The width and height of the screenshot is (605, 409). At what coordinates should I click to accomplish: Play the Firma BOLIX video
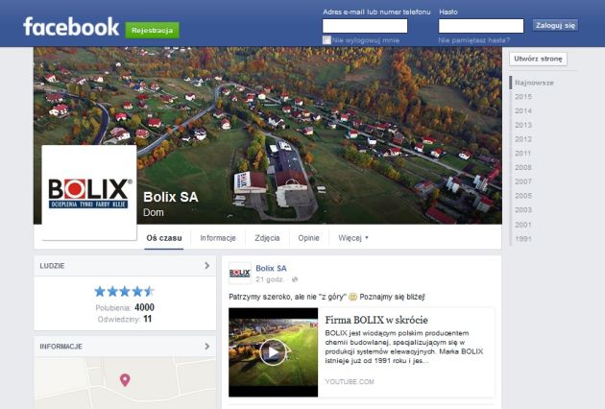click(273, 352)
